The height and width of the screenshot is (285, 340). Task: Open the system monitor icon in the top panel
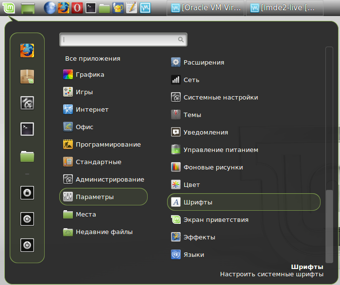145,8
